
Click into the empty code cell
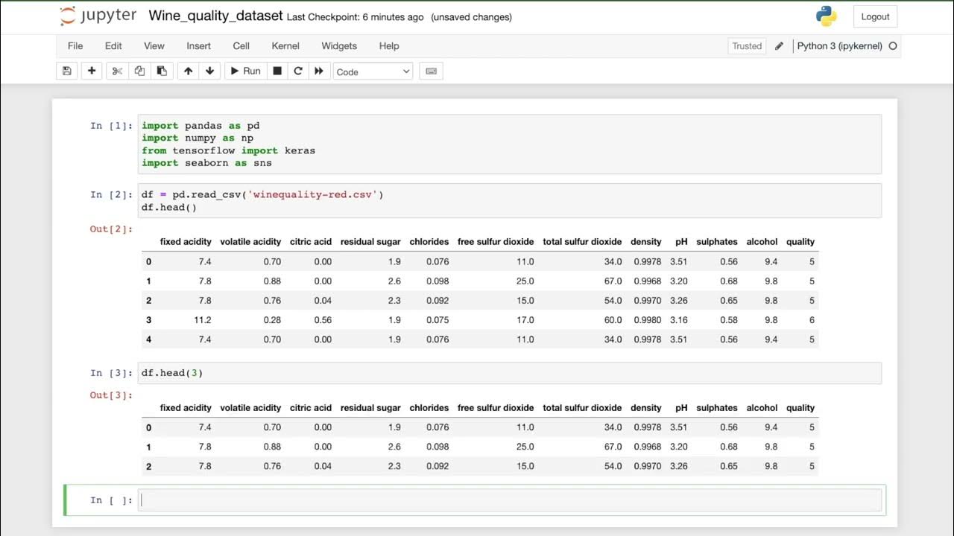510,500
